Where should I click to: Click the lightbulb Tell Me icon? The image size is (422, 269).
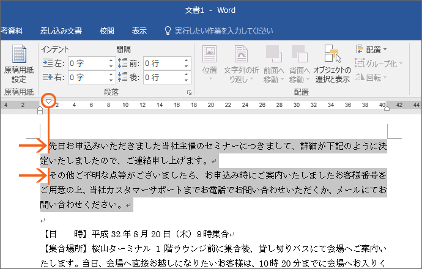pos(168,31)
